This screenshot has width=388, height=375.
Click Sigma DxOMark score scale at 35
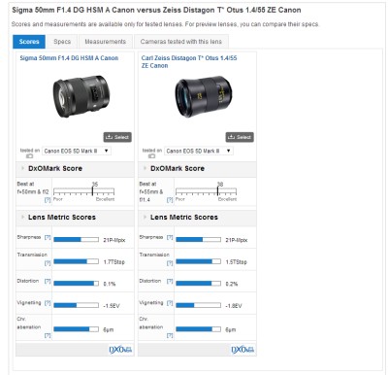[x=92, y=191]
